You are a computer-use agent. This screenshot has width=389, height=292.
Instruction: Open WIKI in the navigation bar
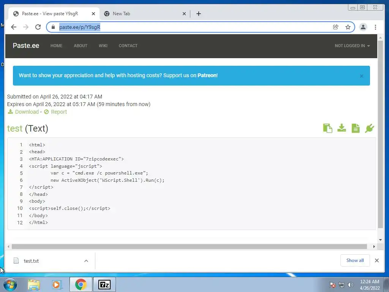tap(103, 46)
